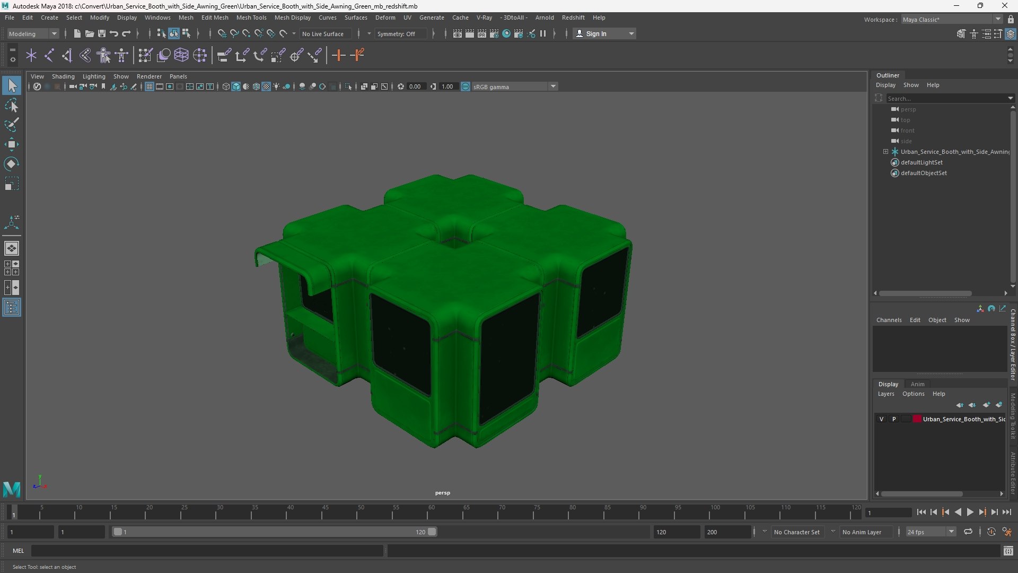Expand Urban_Service_Booth node in Outliner
Screen dimensions: 1018x573
tap(885, 152)
